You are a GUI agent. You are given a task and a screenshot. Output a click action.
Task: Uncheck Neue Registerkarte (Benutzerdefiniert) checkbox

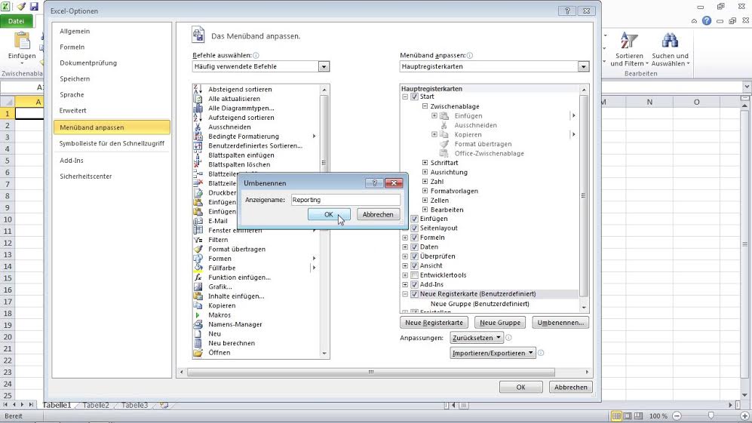(415, 294)
